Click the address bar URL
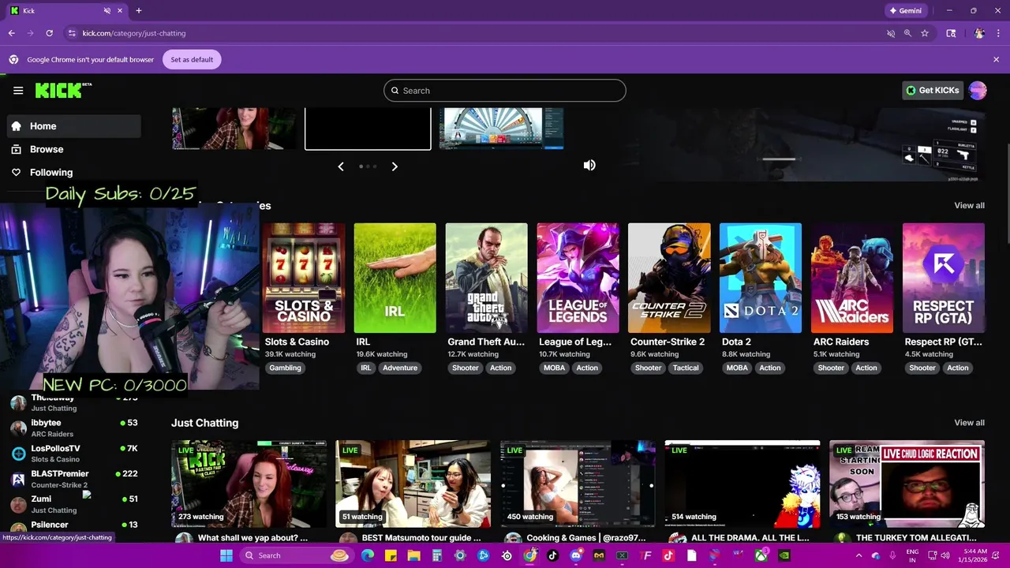Image resolution: width=1010 pixels, height=568 pixels. (134, 33)
